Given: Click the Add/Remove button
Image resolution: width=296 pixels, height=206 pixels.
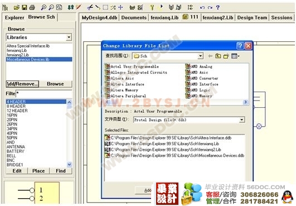Looking at the screenshot, I should click(22, 84).
